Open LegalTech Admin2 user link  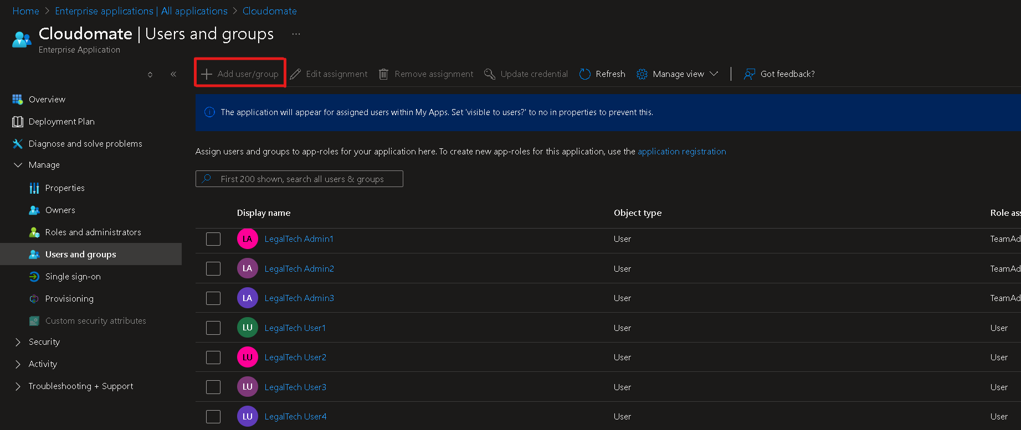[299, 269]
